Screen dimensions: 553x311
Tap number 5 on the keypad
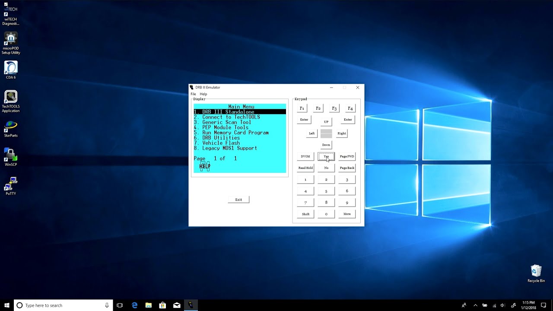[326, 191]
